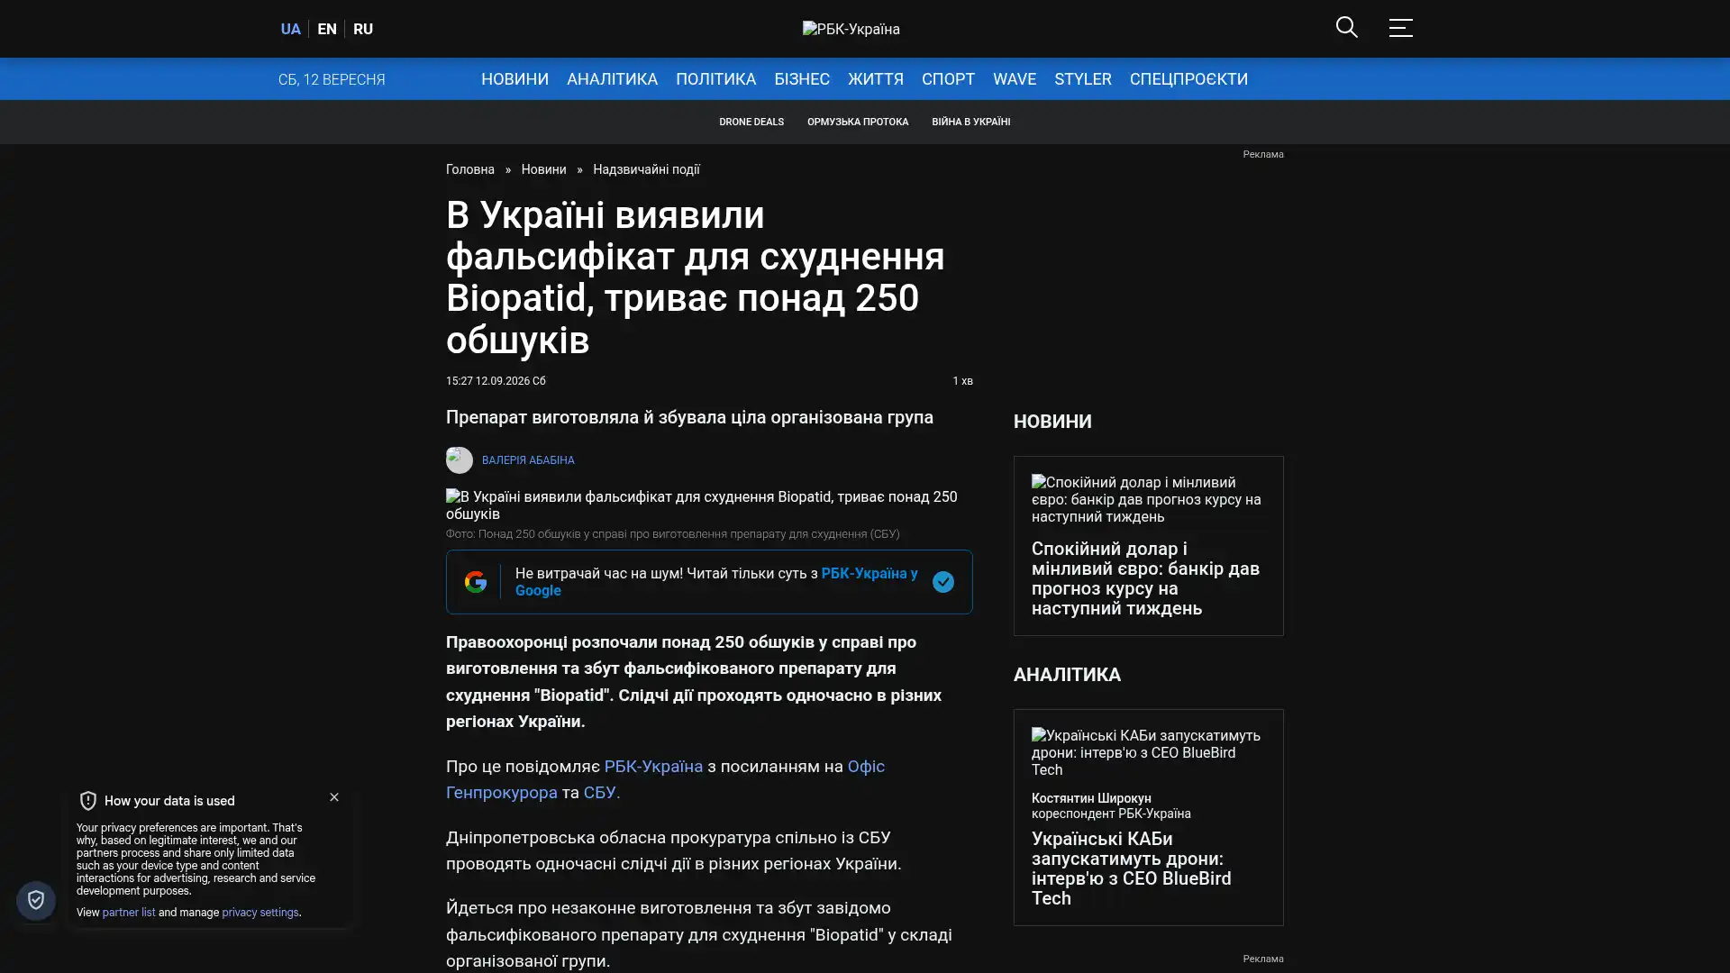The image size is (1730, 973).
Task: Open the ЖИТТЯ navigation section
Action: [x=876, y=79]
